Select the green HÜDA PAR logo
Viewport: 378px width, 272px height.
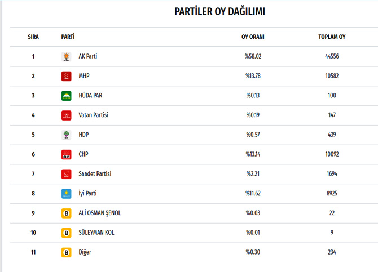(67, 96)
